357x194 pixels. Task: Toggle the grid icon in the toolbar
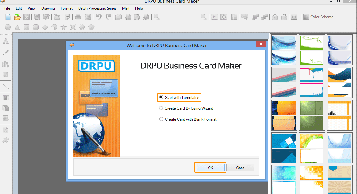coord(234,17)
